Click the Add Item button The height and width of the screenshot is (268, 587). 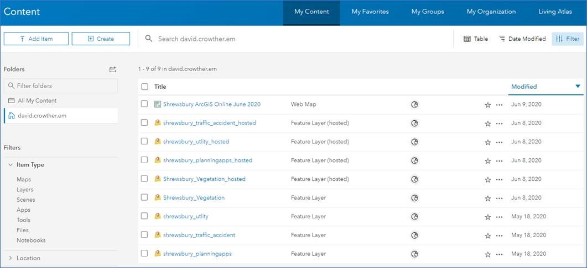click(x=37, y=39)
